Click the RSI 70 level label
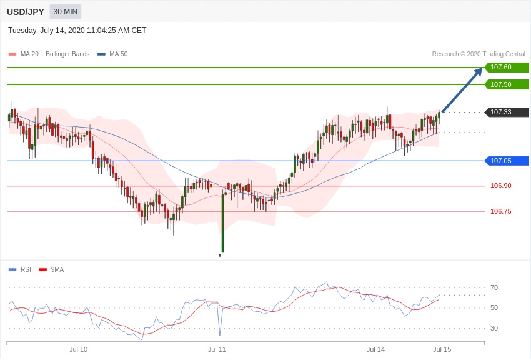Screen dimensions: 531x360 tap(494, 287)
